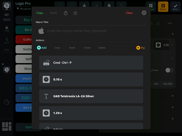The image size is (182, 136).
Task: Click the Apple icon beside macro title
Action: 41,31
